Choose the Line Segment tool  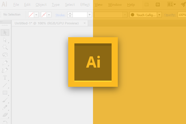(5, 85)
